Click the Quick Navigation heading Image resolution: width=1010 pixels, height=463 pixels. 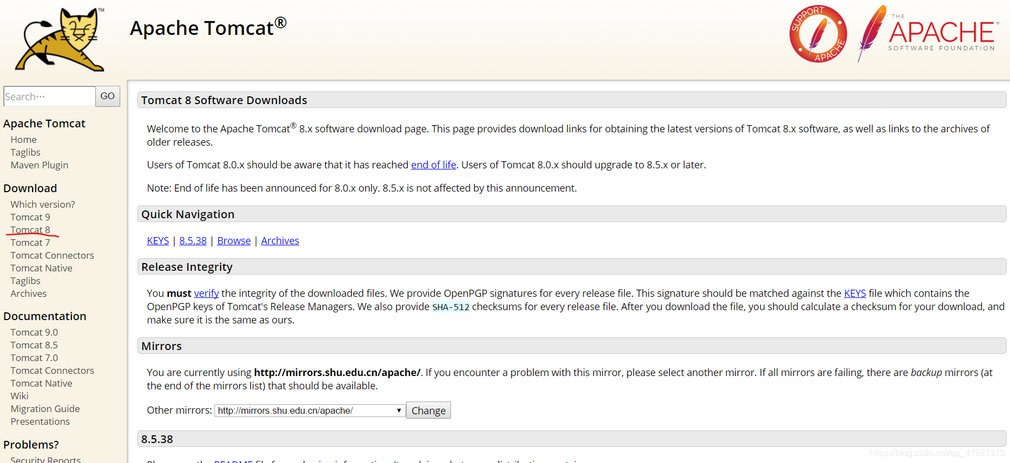tap(188, 214)
